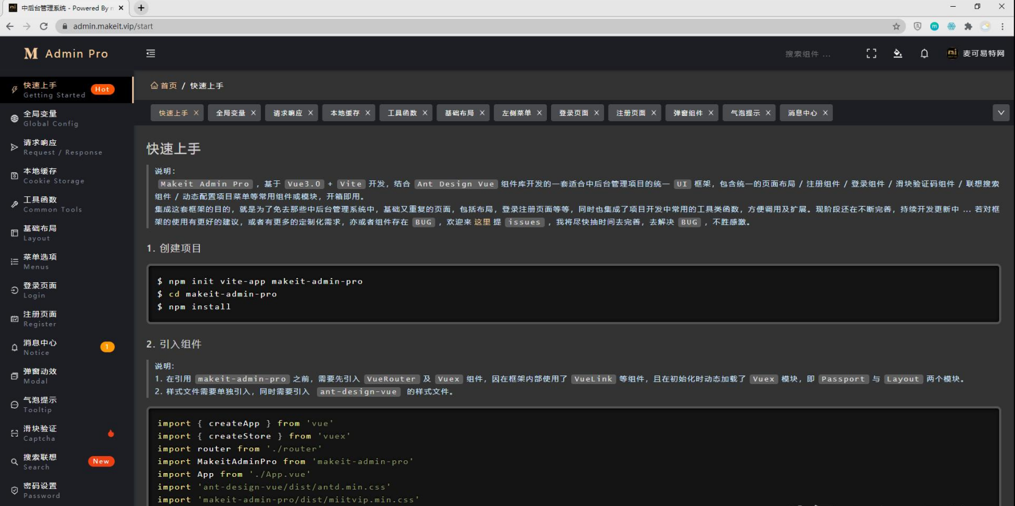The width and height of the screenshot is (1015, 506).
Task: Click the 麦可易特网 user avatar
Action: (x=952, y=53)
